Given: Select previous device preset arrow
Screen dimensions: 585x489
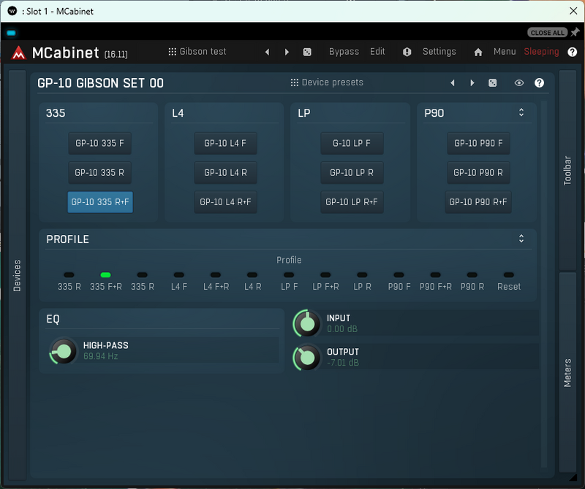Looking at the screenshot, I should point(453,82).
